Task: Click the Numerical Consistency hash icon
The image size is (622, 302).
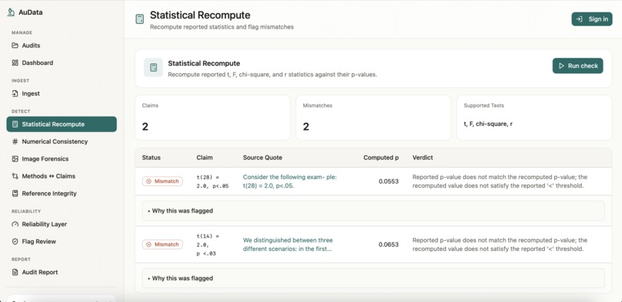Action: pyautogui.click(x=15, y=141)
